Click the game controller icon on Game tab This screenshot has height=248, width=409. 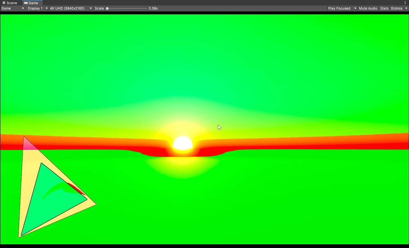pos(26,2)
